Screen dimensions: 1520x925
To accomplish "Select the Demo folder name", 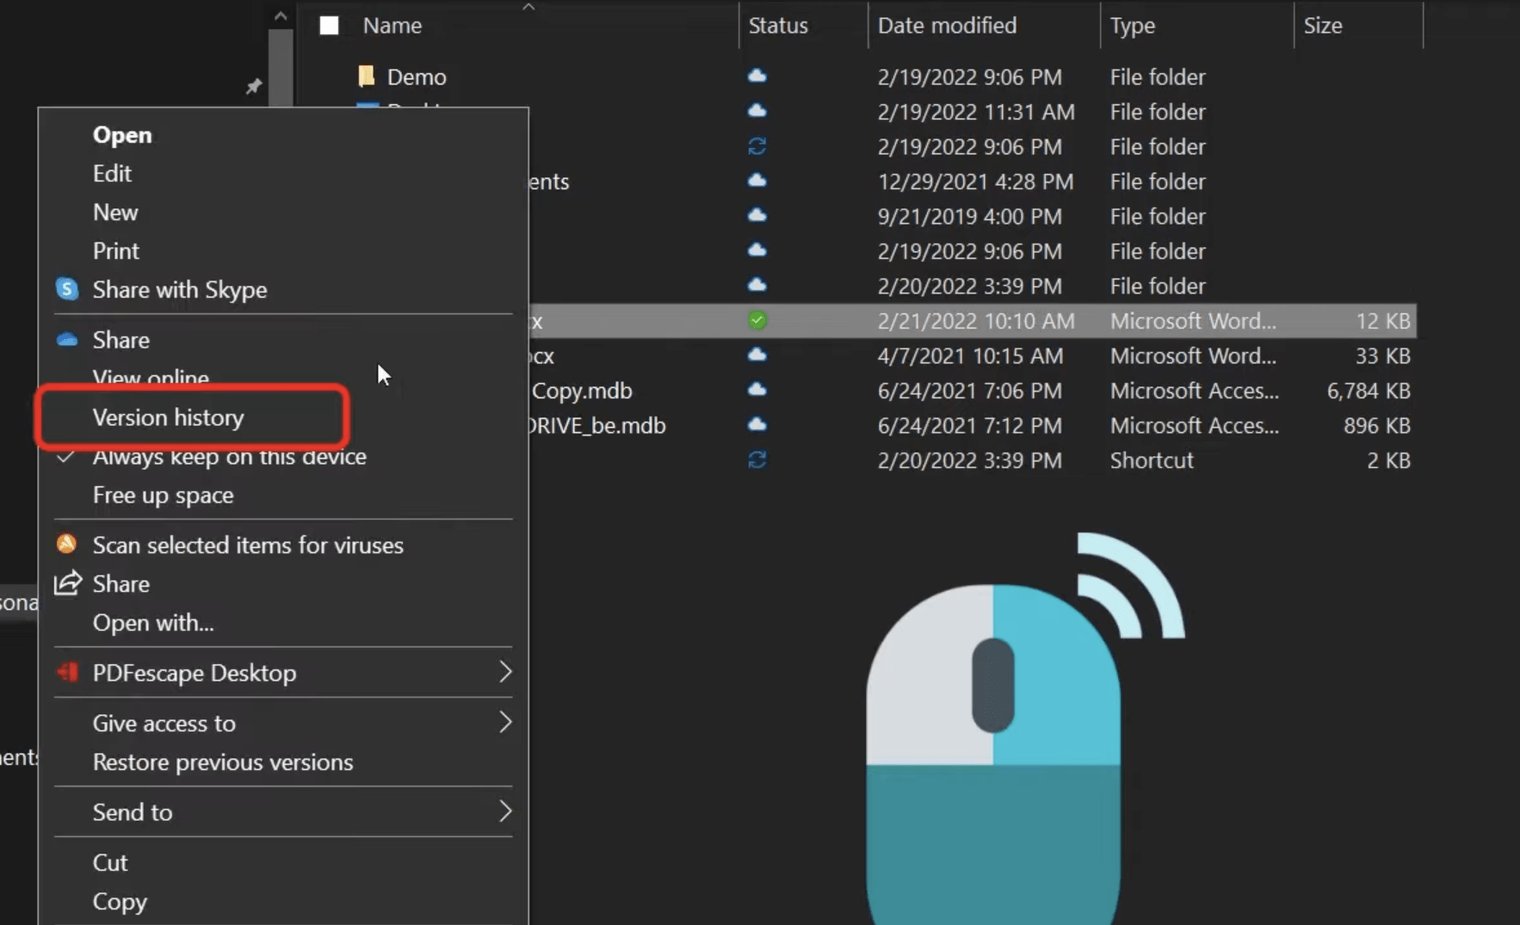I will click(x=417, y=77).
